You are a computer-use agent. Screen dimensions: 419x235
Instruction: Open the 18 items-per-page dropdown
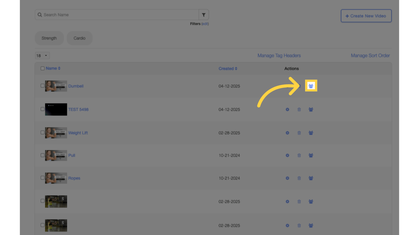[x=42, y=55]
